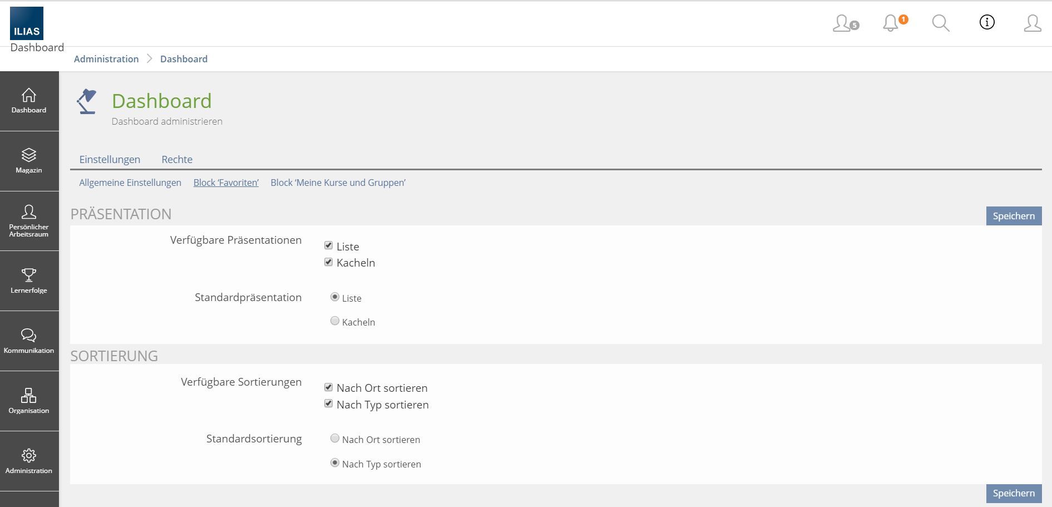This screenshot has width=1052, height=507.
Task: Open Persönlicher Arbeitsraum in sidebar
Action: [29, 221]
